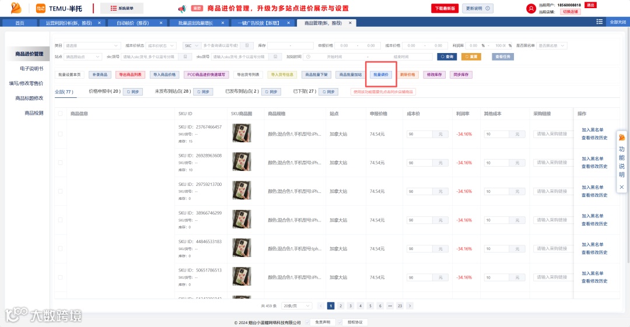Open the product thumbnail for SKU 23767466457
This screenshot has height=327, width=630.
(242, 133)
